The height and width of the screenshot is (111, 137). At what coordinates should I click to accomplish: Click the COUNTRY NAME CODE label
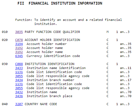click(41, 104)
